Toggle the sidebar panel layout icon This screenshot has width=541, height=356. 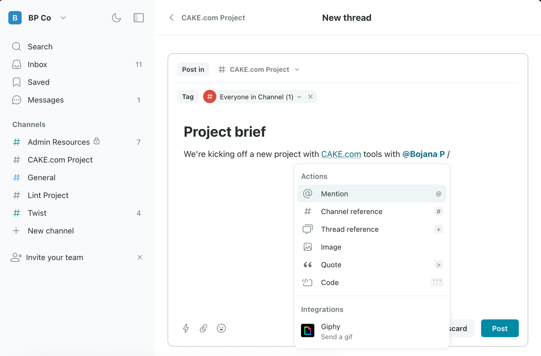coord(139,18)
